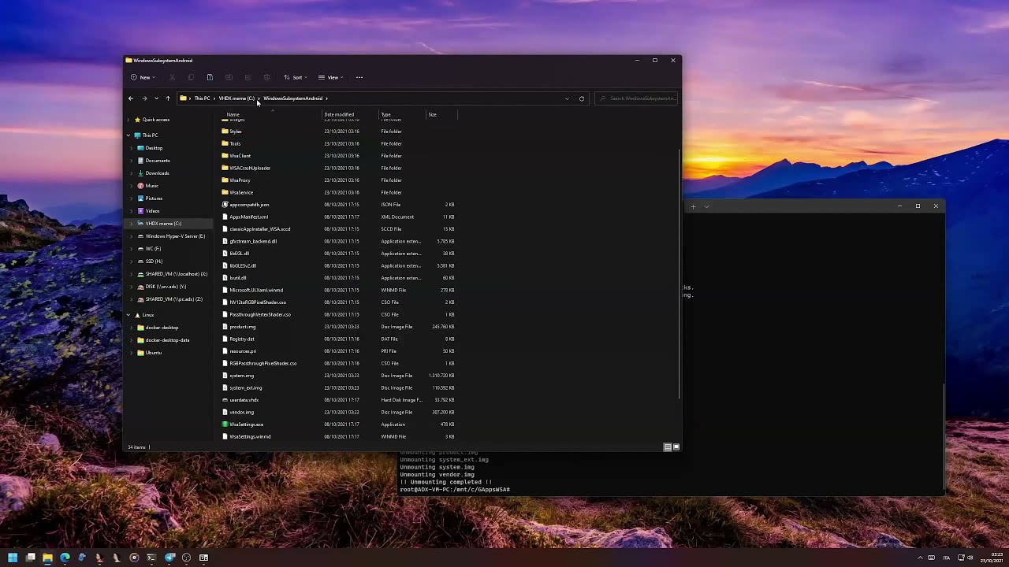Show hidden system tray icons
Image resolution: width=1009 pixels, height=567 pixels.
point(920,558)
